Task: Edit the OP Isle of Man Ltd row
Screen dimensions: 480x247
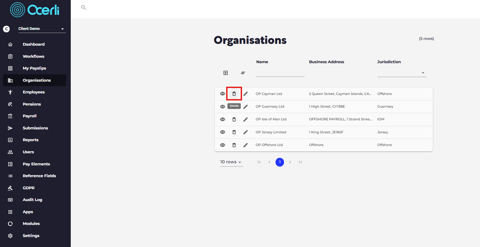Action: point(246,119)
